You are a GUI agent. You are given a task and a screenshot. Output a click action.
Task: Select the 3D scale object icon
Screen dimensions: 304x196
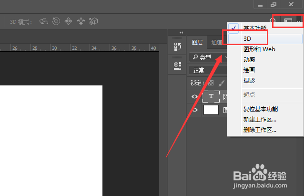(93, 21)
